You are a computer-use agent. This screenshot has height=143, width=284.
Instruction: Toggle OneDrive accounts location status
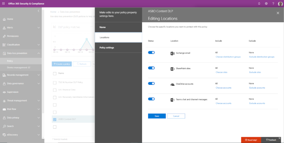coord(151,83)
